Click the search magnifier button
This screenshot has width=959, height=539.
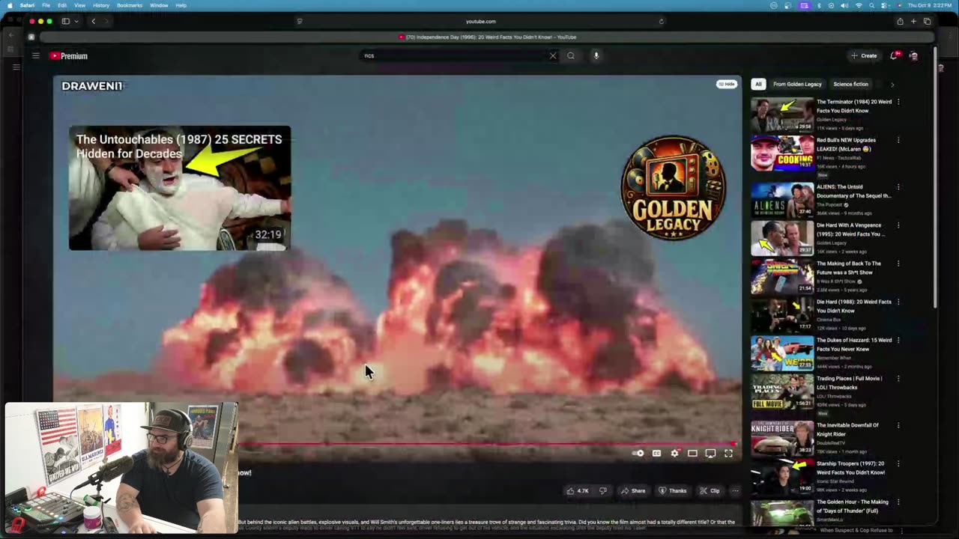point(571,55)
